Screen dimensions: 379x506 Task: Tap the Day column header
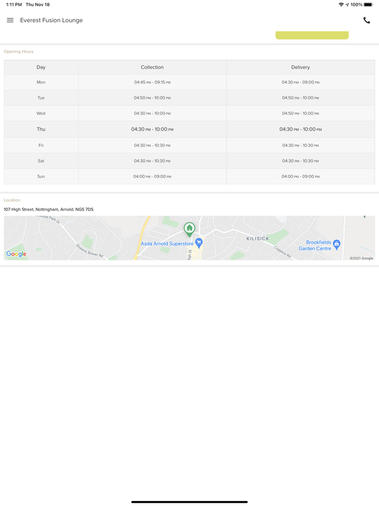pos(41,67)
